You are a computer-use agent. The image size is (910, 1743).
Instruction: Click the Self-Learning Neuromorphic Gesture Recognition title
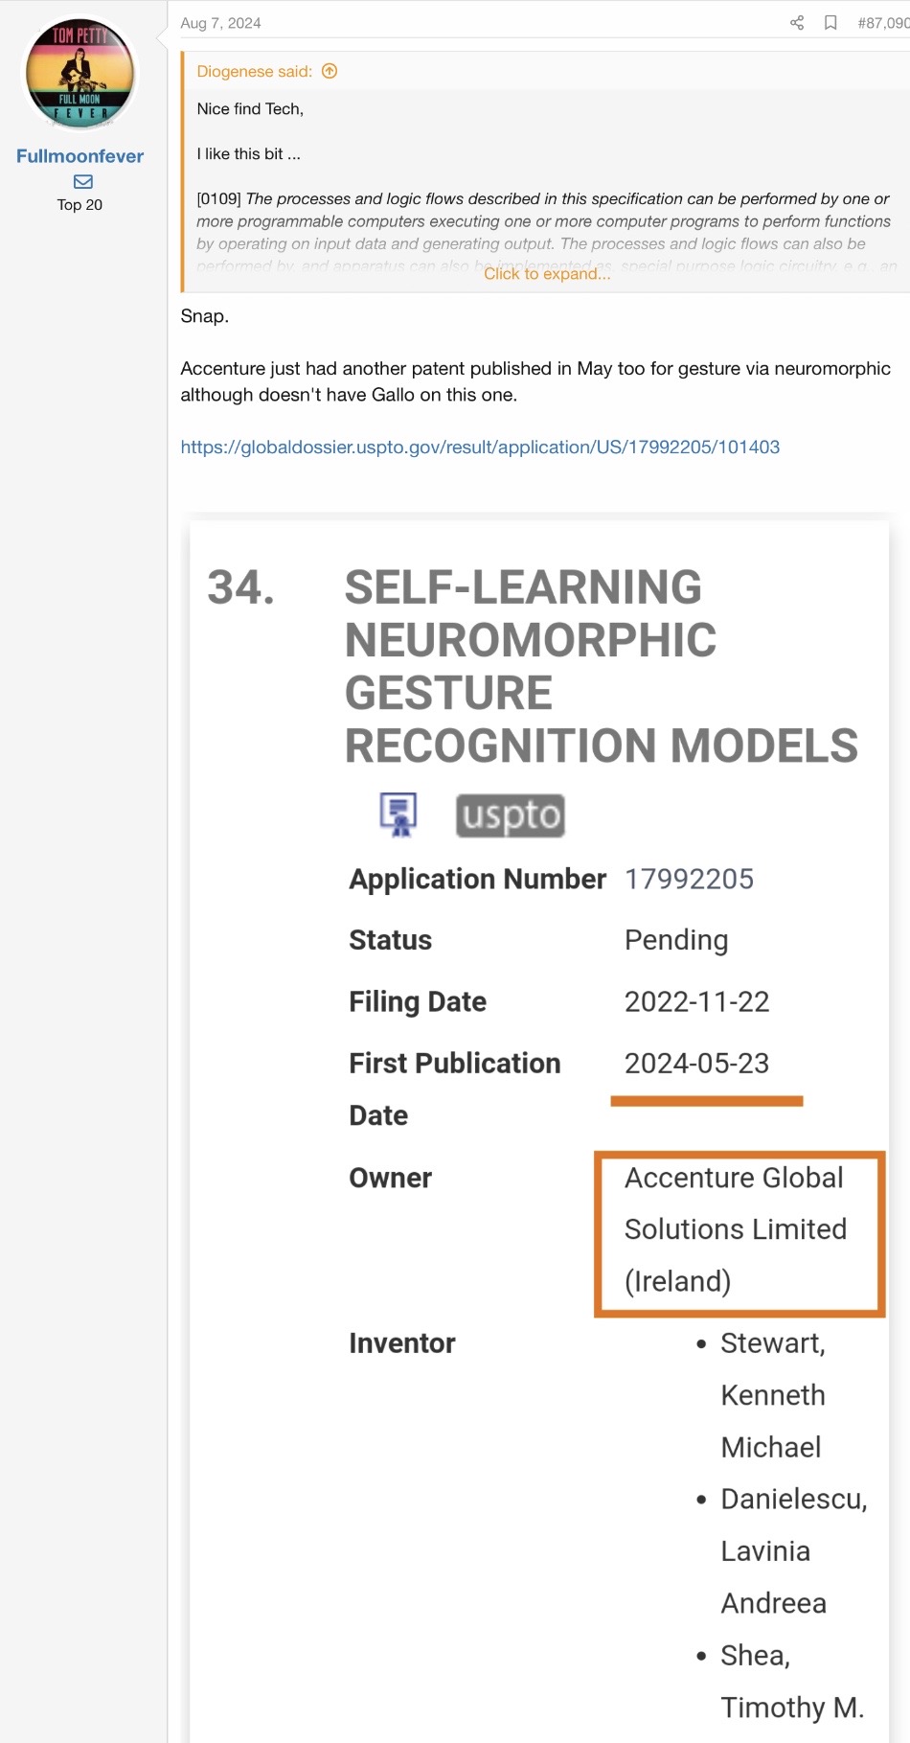[x=601, y=666]
